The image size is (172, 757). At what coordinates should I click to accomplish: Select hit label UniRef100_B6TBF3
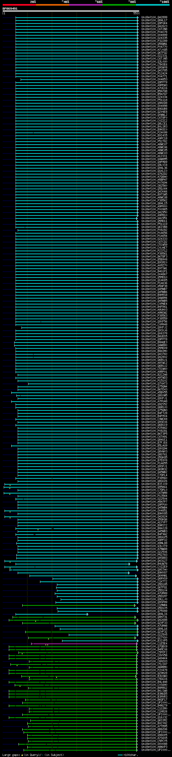tap(154, 256)
